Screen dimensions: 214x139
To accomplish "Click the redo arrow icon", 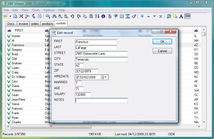I will (79, 16).
